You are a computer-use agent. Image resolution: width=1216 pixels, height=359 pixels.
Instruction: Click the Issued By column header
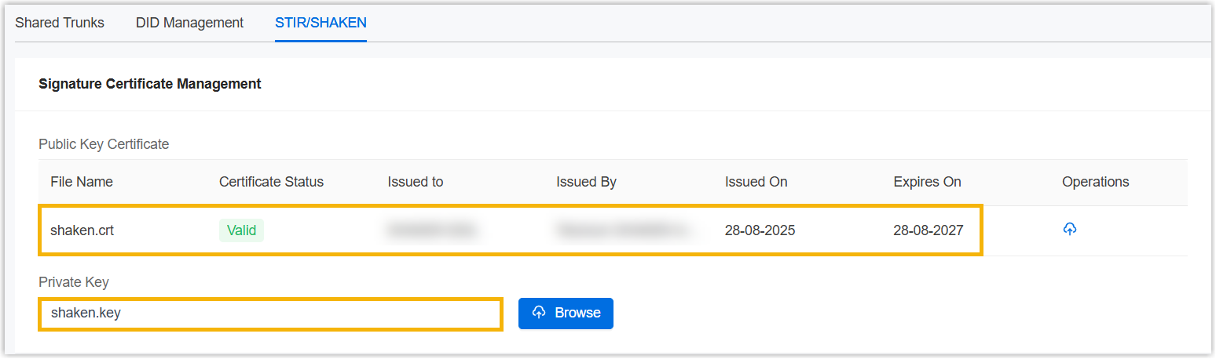[x=586, y=182]
